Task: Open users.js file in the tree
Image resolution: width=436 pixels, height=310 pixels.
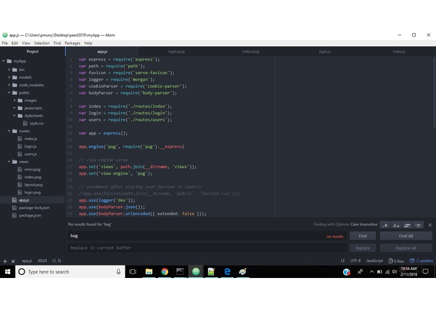Action: pos(30,154)
